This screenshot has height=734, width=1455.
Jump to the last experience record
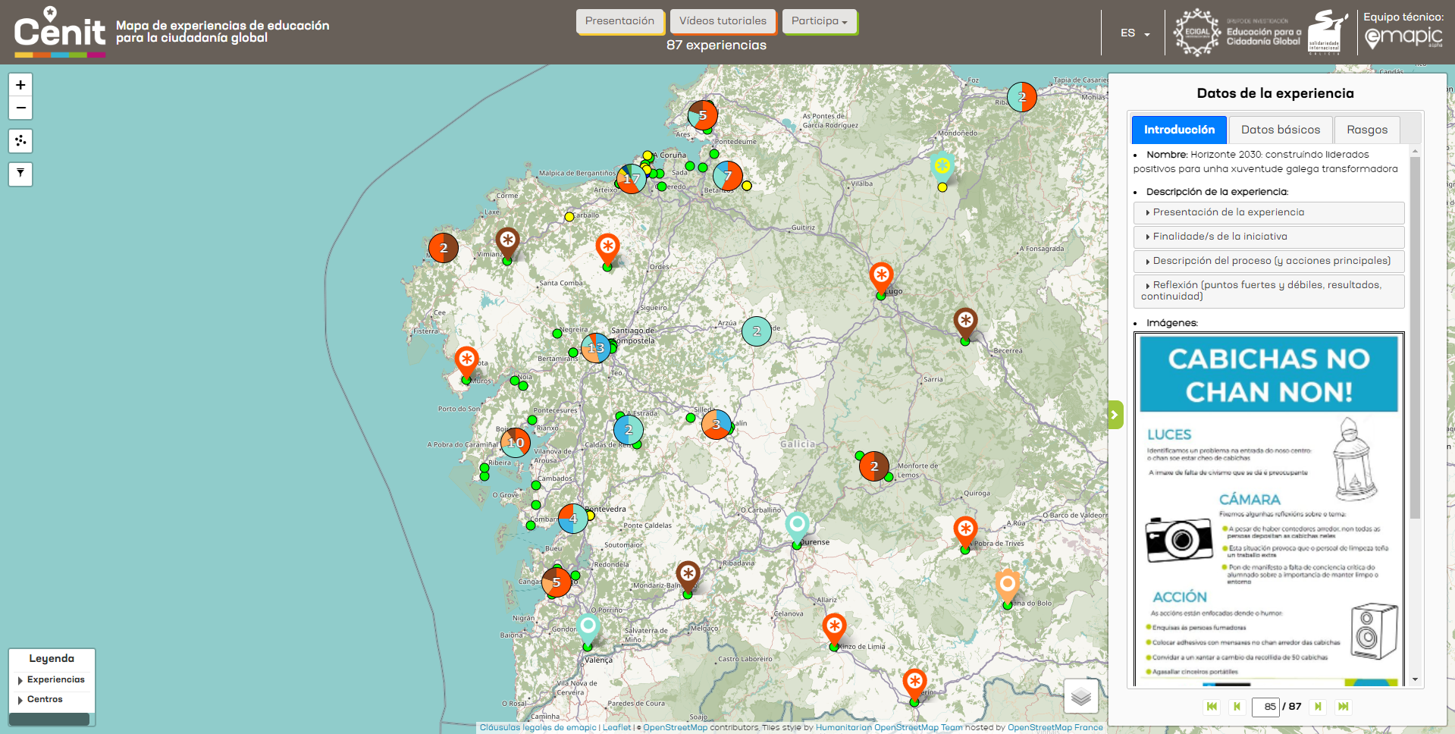coord(1344,707)
